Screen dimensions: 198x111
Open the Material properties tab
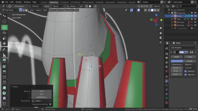[167, 102]
